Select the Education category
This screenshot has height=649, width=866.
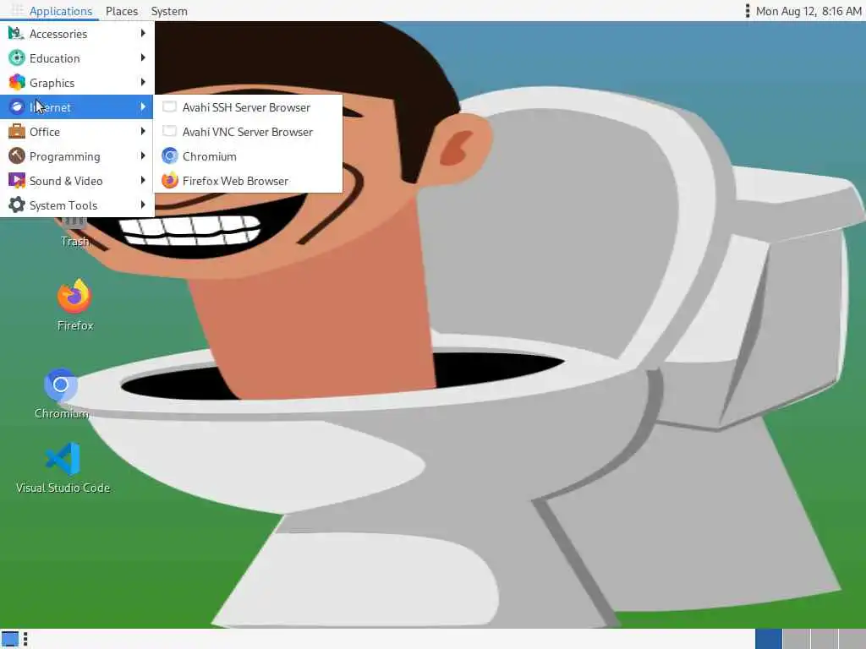[77, 58]
